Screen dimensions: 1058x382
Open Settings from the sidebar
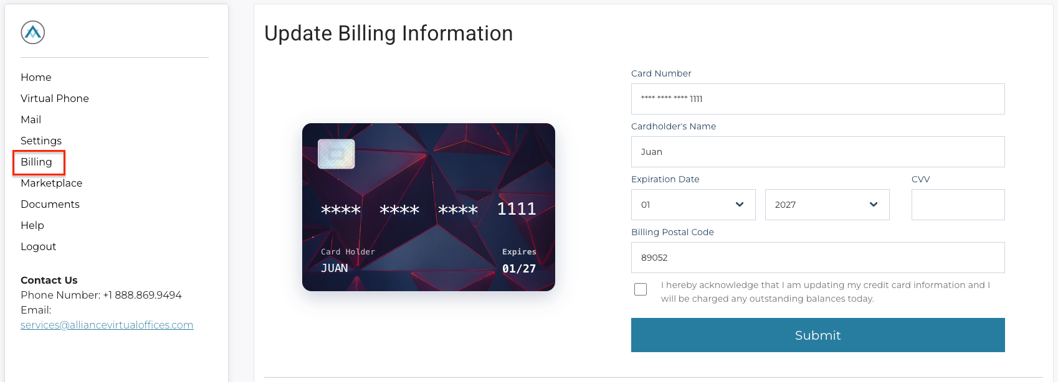(x=41, y=141)
